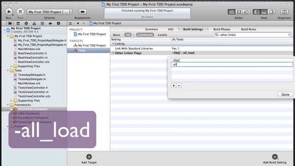
Task: Add a new linker flag with plus
Action: [174, 86]
